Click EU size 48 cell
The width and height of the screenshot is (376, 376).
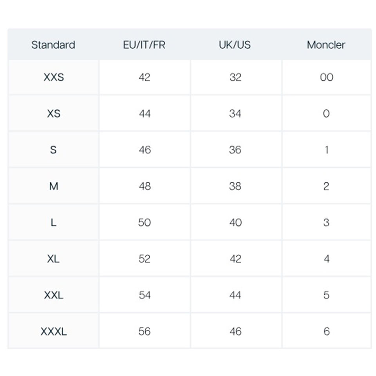click(145, 186)
